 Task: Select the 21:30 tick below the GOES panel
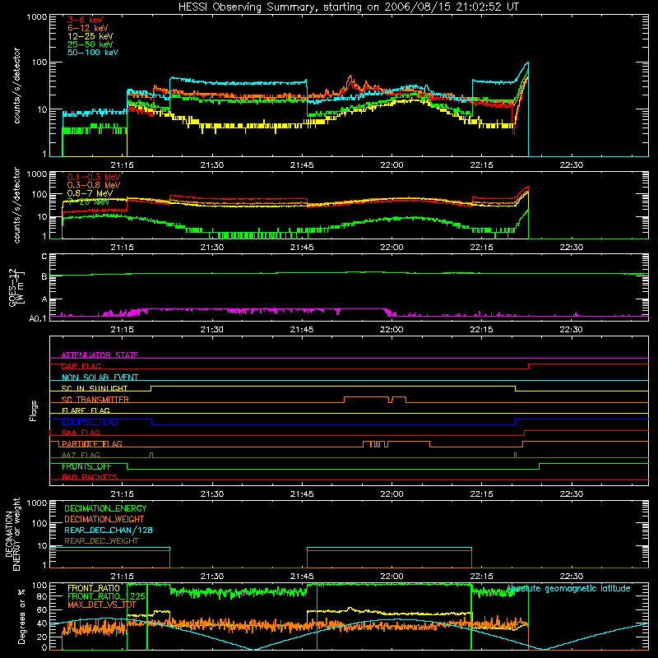(212, 330)
